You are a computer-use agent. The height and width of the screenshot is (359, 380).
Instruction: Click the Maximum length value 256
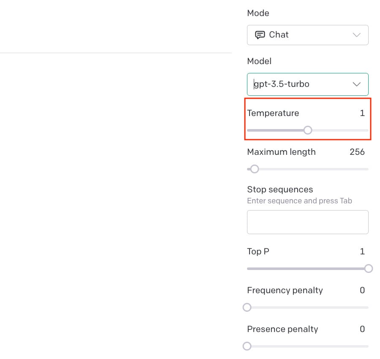point(357,152)
